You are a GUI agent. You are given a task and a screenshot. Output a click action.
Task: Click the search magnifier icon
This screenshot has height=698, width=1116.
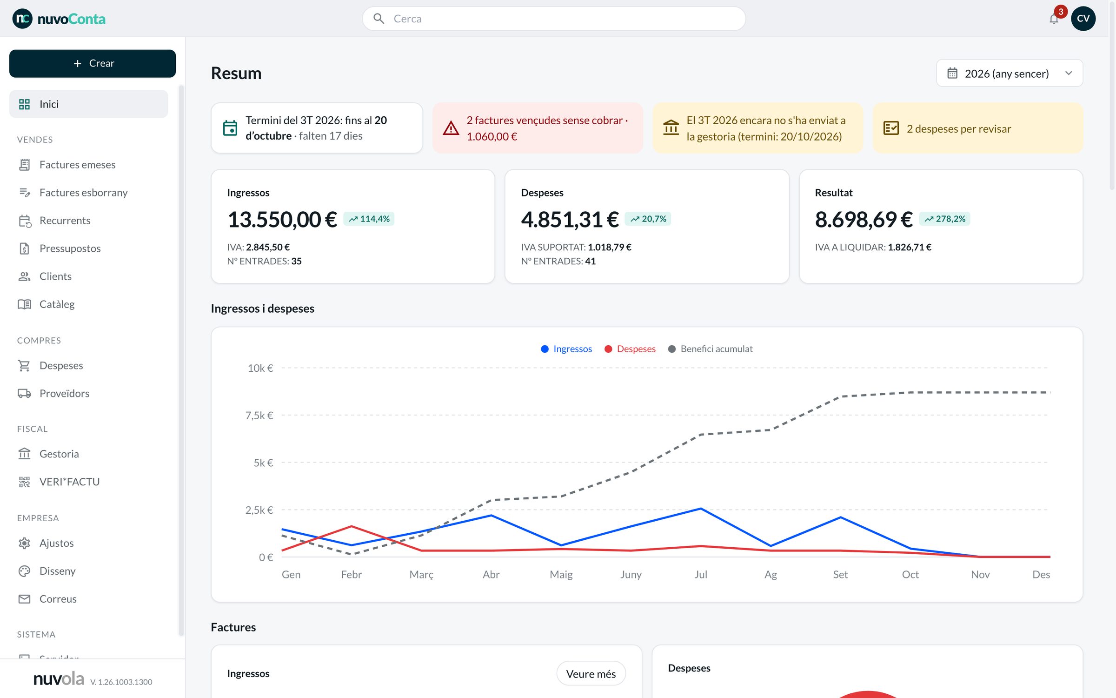(379, 19)
